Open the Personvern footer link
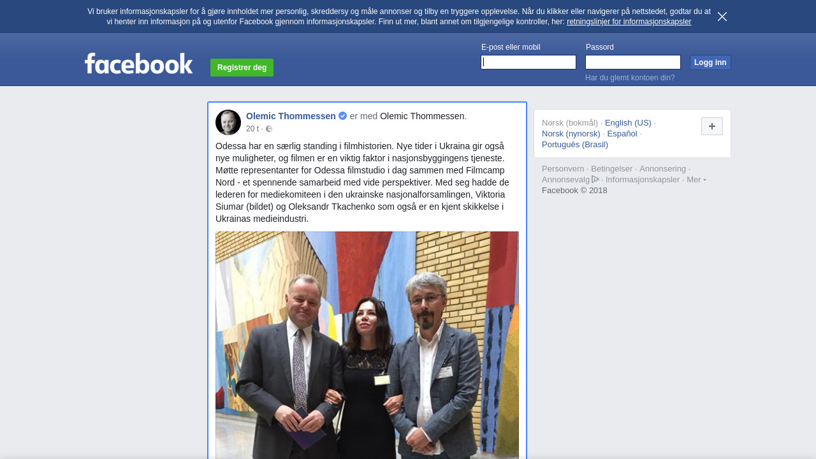816x459 pixels. (x=563, y=169)
